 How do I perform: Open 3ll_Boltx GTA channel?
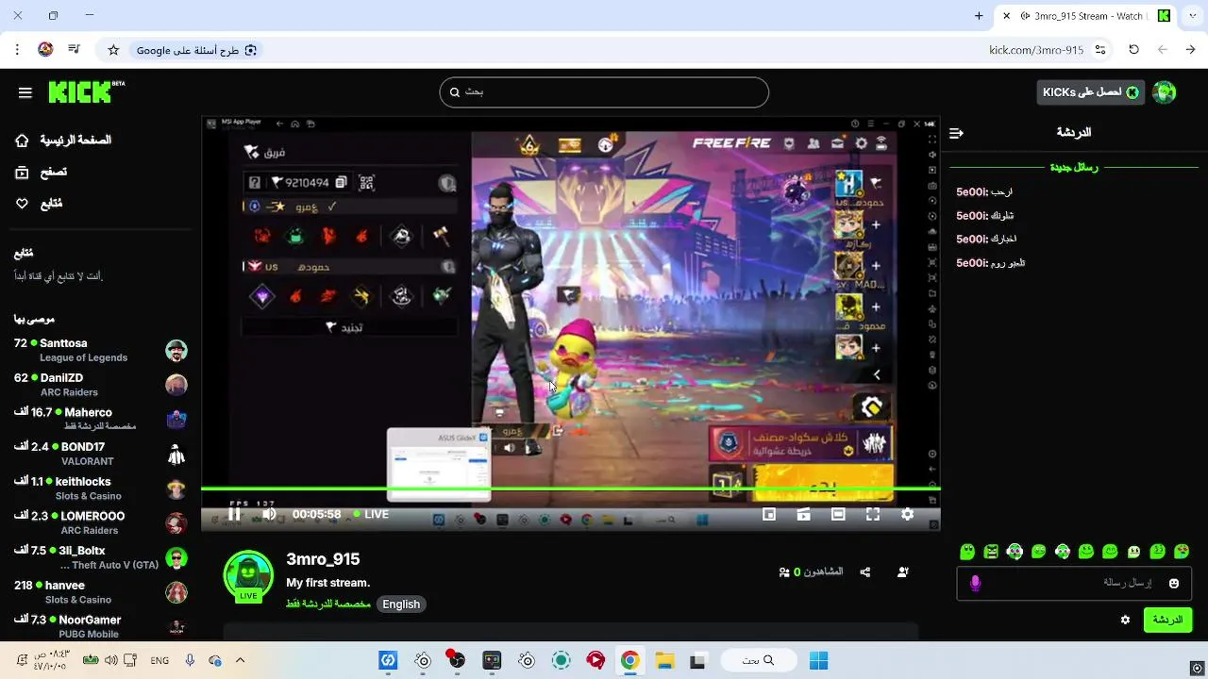pyautogui.click(x=100, y=557)
